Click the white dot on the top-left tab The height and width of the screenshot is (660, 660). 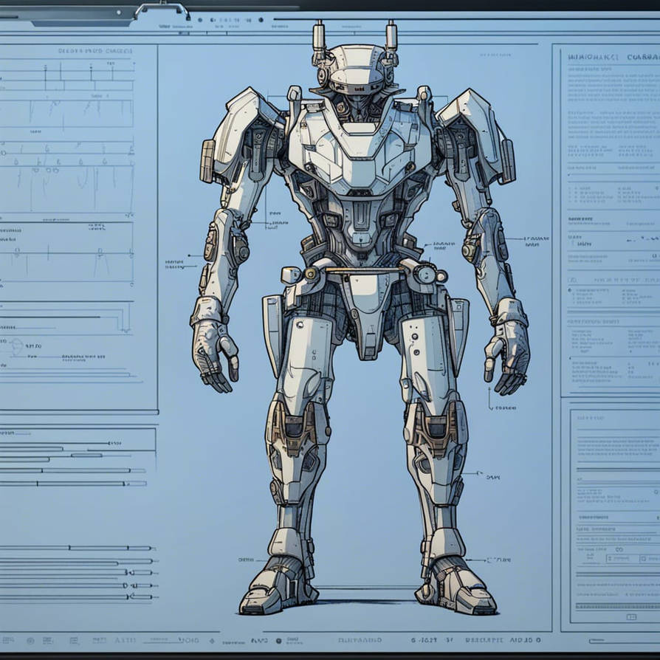click(x=119, y=13)
